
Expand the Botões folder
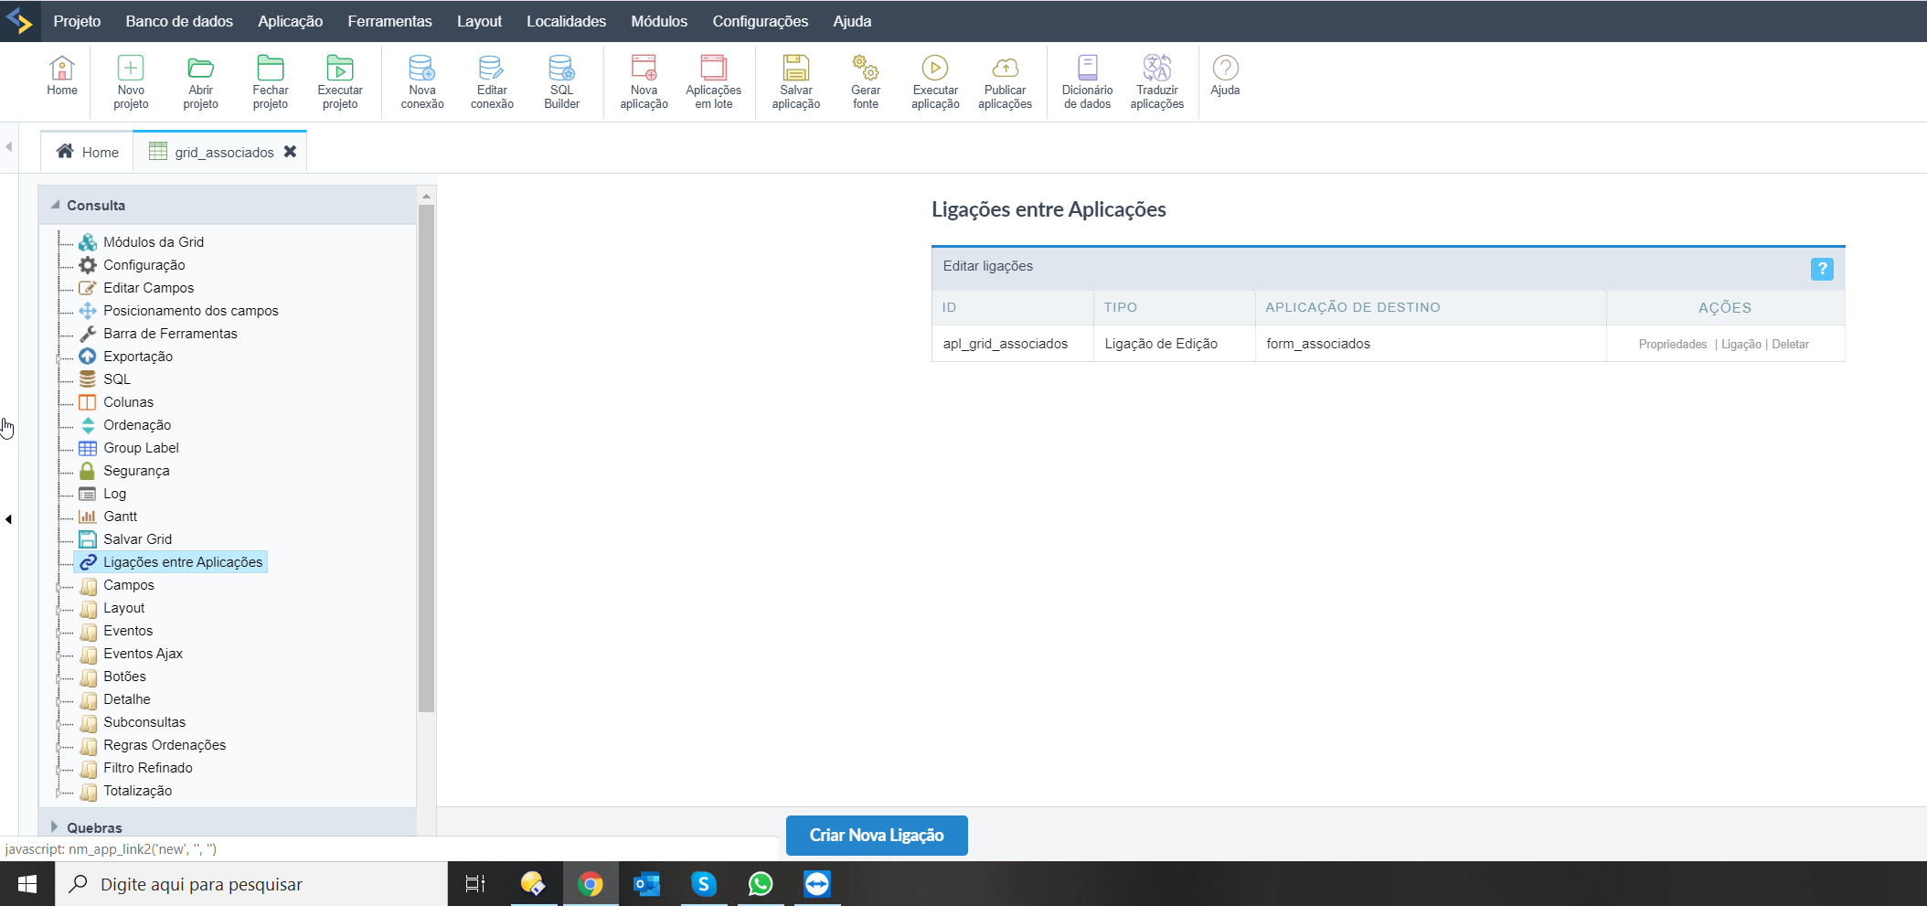tap(59, 677)
